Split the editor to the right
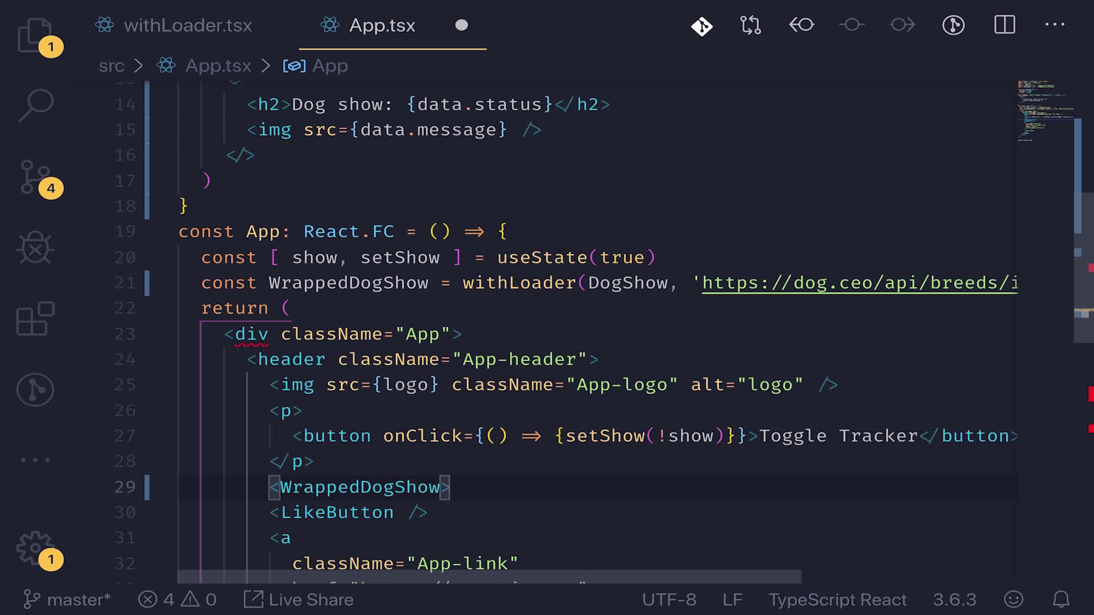1094x615 pixels. pos(1005,25)
